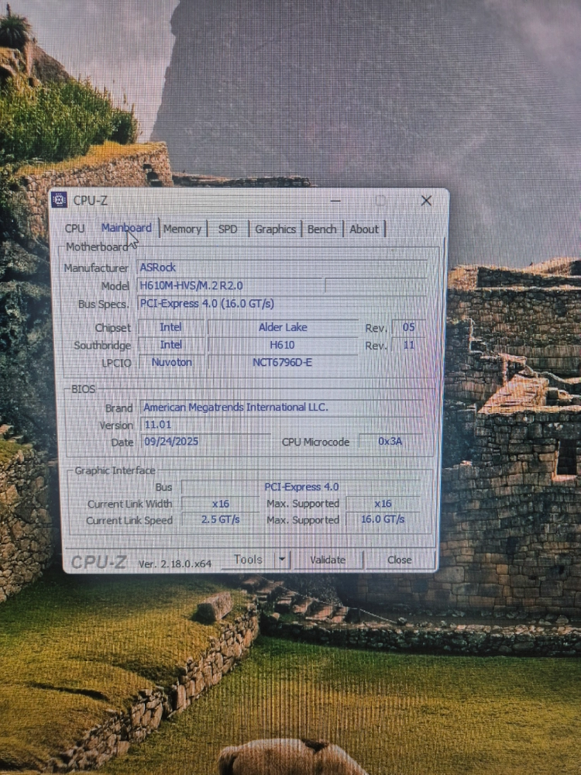This screenshot has width=581, height=775.
Task: Switch to the CPU tab
Action: [x=74, y=229]
